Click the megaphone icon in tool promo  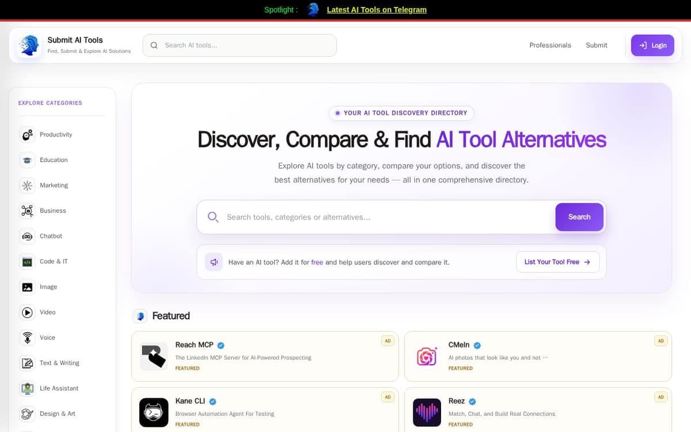point(214,262)
